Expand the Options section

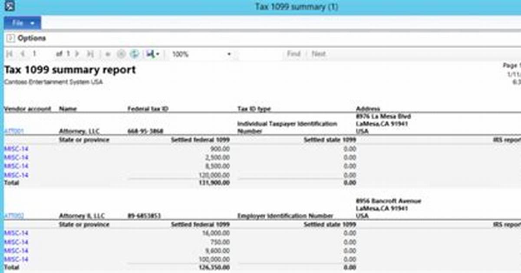[x=10, y=38]
